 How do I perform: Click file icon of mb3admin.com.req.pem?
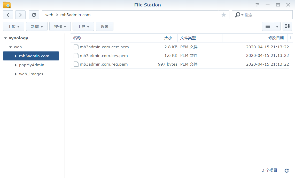click(76, 64)
